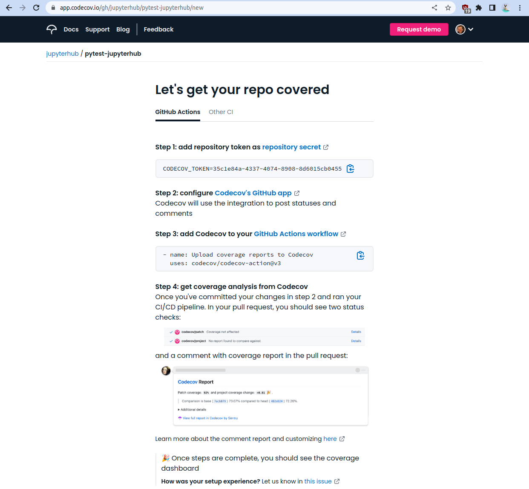
Task: Open the external link beside Codecov's GitHub app
Action: (x=297, y=193)
